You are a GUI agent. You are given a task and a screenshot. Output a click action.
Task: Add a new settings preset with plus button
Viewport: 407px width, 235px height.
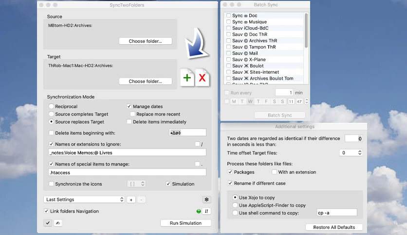click(131, 200)
